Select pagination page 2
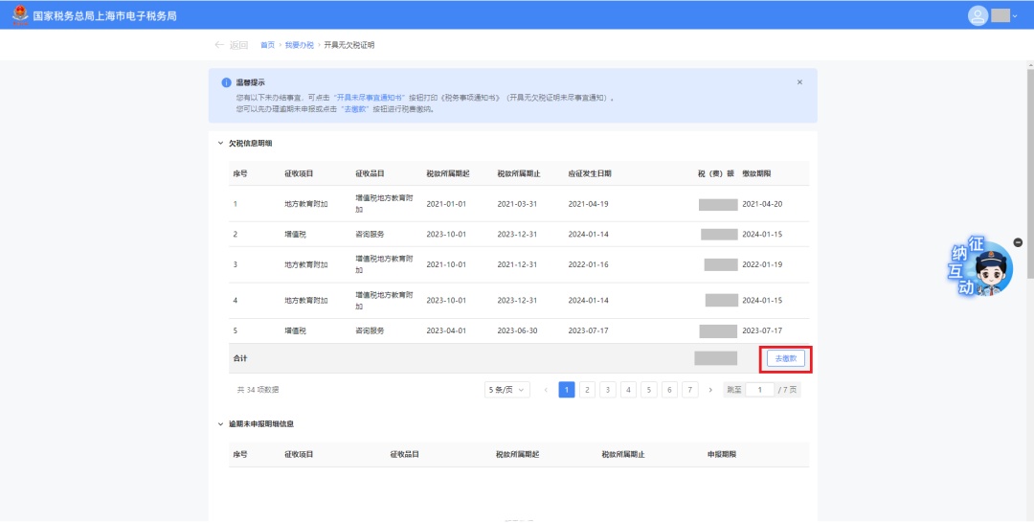The height and width of the screenshot is (523, 1034). pos(587,390)
